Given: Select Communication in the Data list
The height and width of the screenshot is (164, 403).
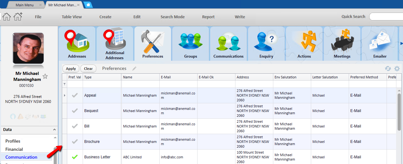Looking at the screenshot, I should [21, 157].
